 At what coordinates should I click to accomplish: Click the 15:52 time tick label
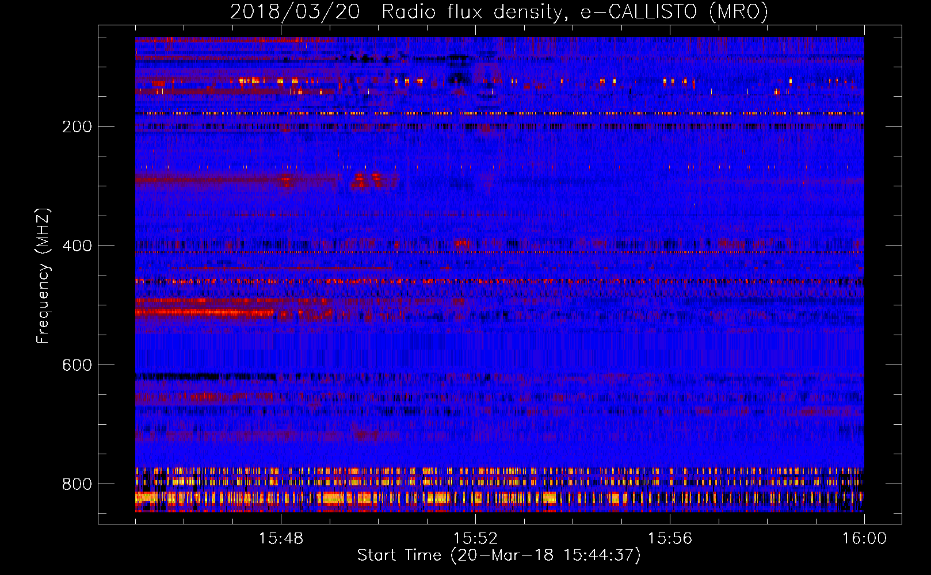click(x=475, y=539)
